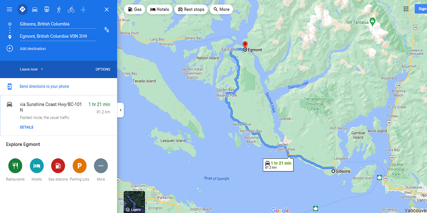Add destination plus icon
The image size is (427, 213).
tap(10, 49)
